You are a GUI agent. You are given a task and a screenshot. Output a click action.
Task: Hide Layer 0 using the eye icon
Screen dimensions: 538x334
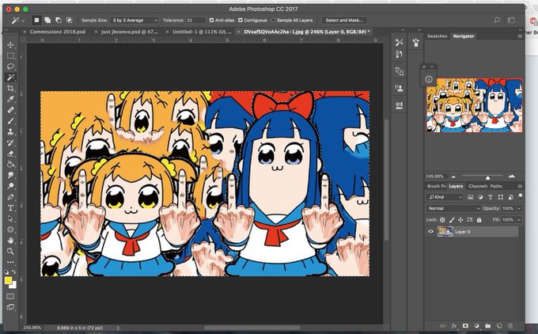point(430,232)
